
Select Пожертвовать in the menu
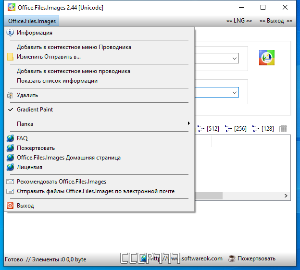click(x=99, y=148)
